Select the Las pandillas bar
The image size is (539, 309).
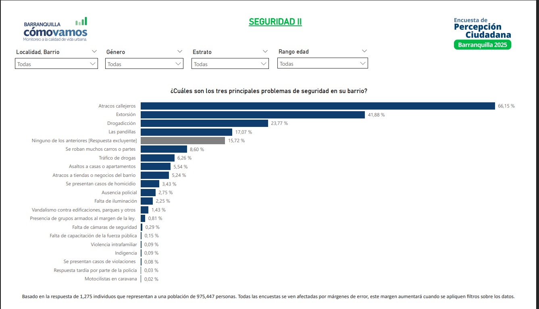tap(186, 132)
